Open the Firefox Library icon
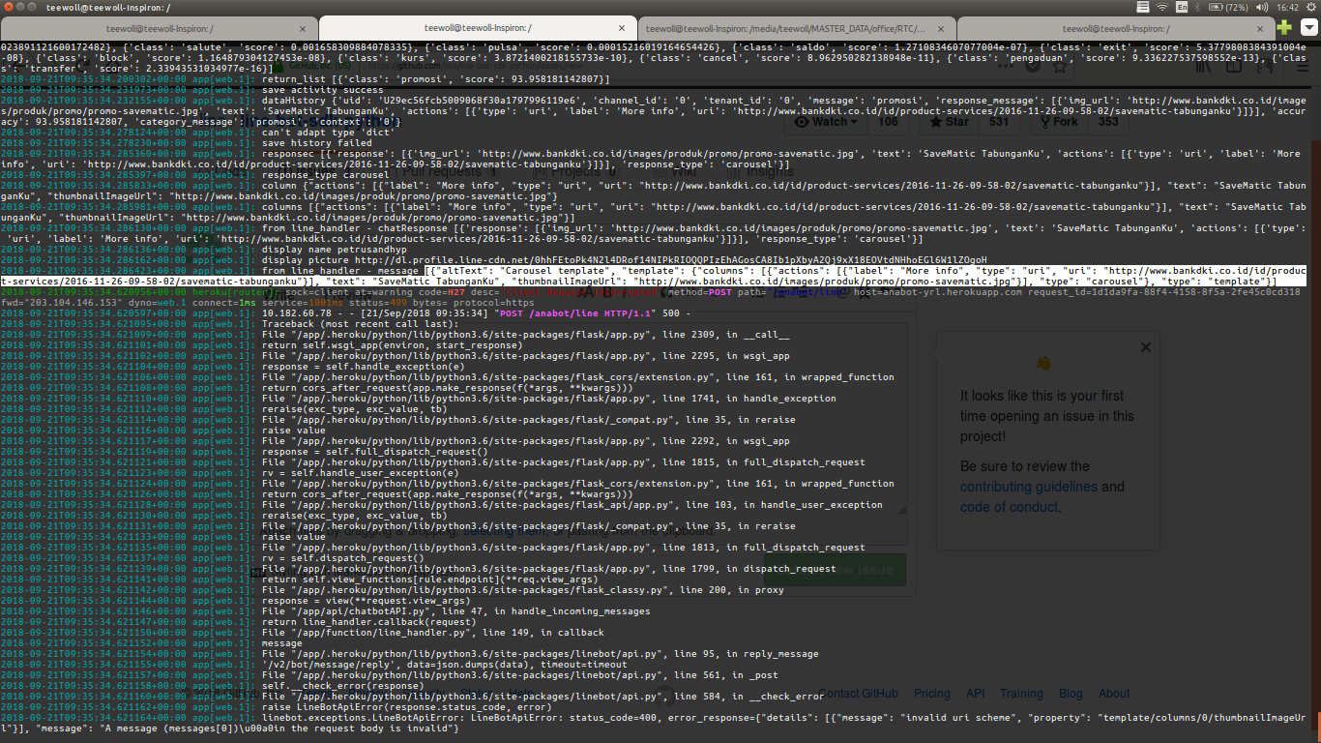Image resolution: width=1321 pixels, height=743 pixels. pyautogui.click(x=1203, y=67)
